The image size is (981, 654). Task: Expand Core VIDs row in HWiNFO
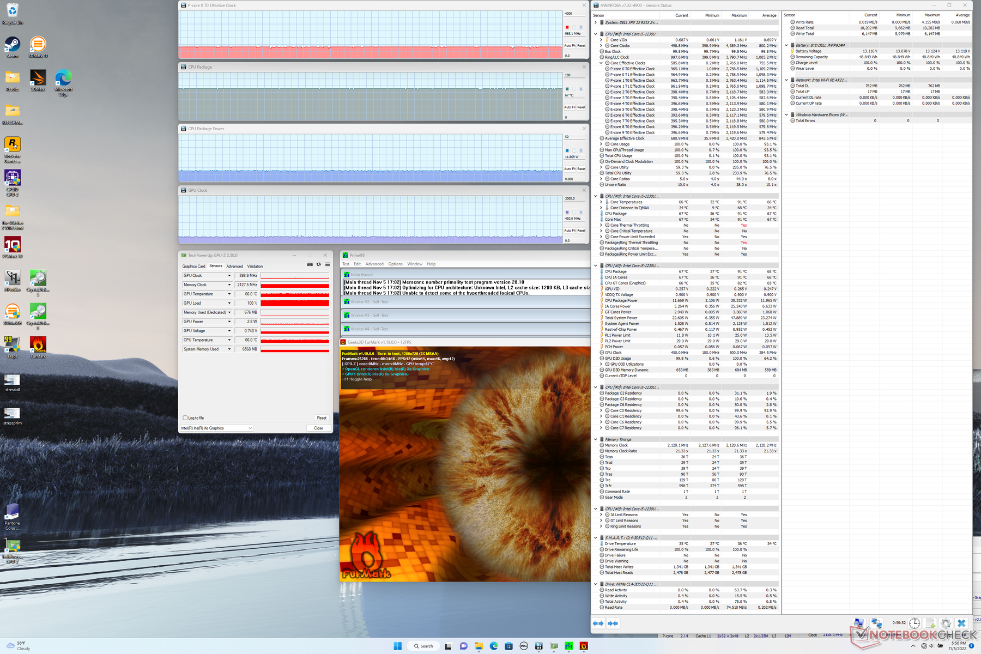point(601,40)
